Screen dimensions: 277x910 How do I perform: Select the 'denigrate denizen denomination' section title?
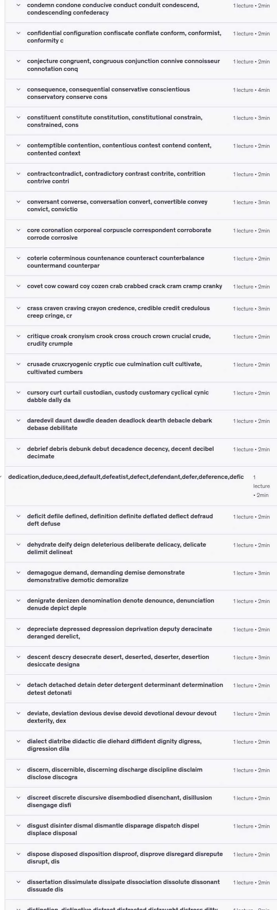pyautogui.click(x=121, y=604)
